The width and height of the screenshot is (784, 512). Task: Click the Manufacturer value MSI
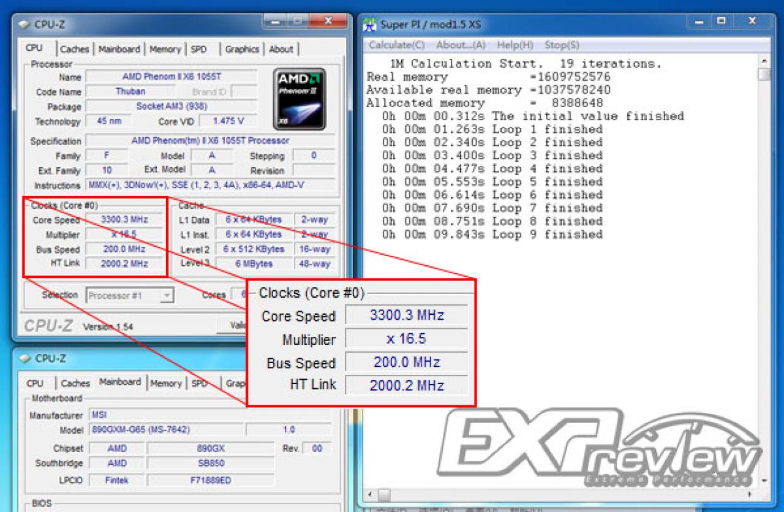[211, 415]
